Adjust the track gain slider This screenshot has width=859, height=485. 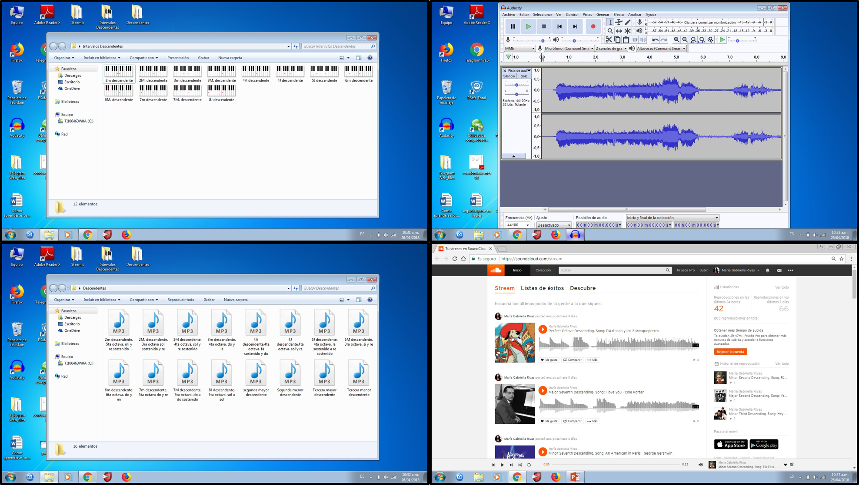[x=516, y=85]
